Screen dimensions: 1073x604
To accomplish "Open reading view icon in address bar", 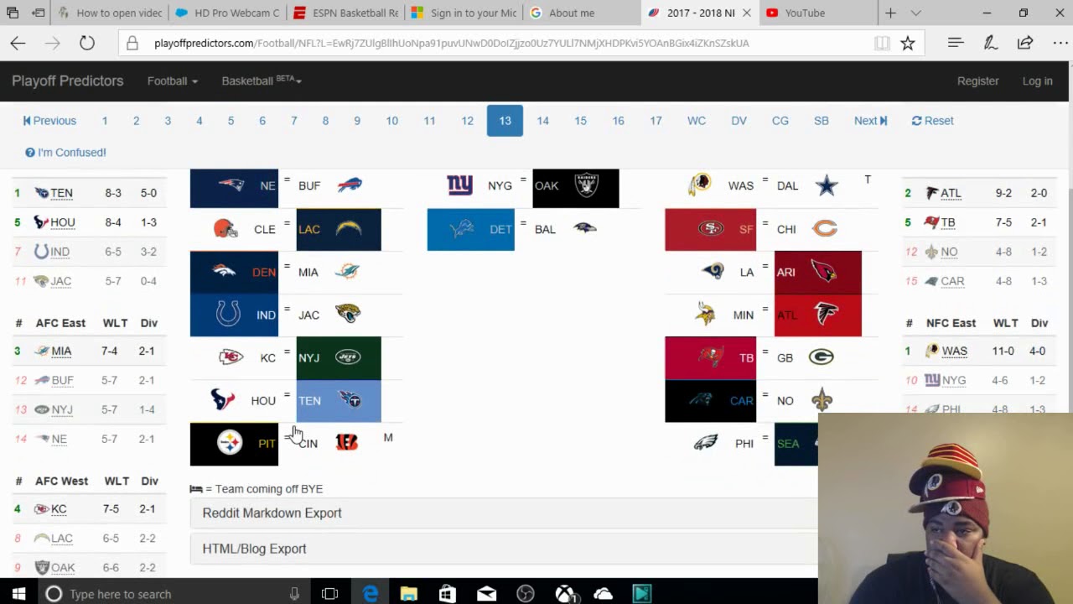I will pyautogui.click(x=882, y=43).
